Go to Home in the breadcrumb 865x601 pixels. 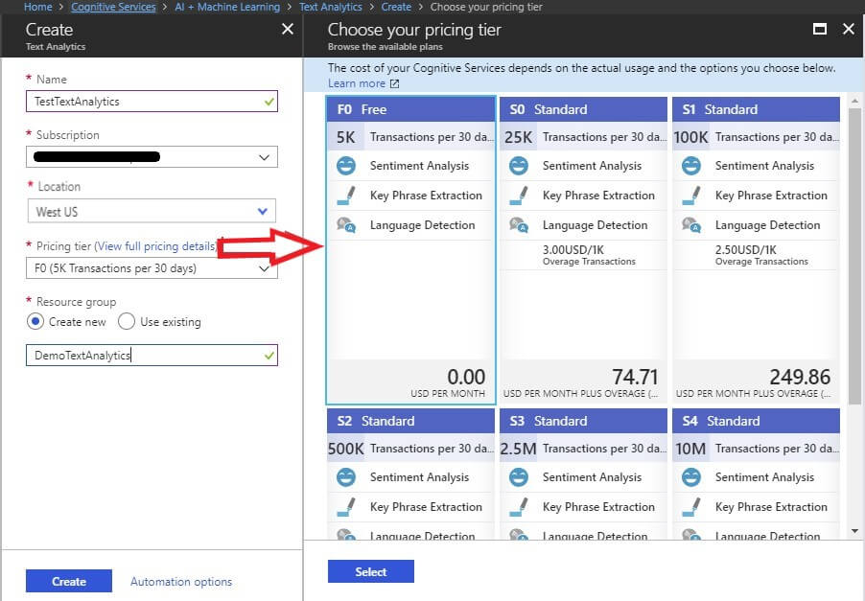(x=37, y=7)
